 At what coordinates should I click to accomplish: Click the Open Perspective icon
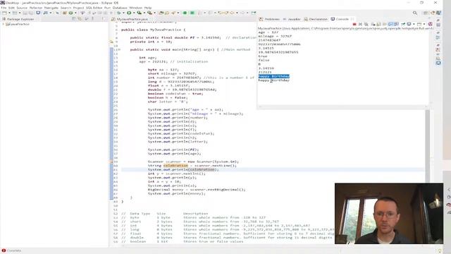tap(426, 13)
